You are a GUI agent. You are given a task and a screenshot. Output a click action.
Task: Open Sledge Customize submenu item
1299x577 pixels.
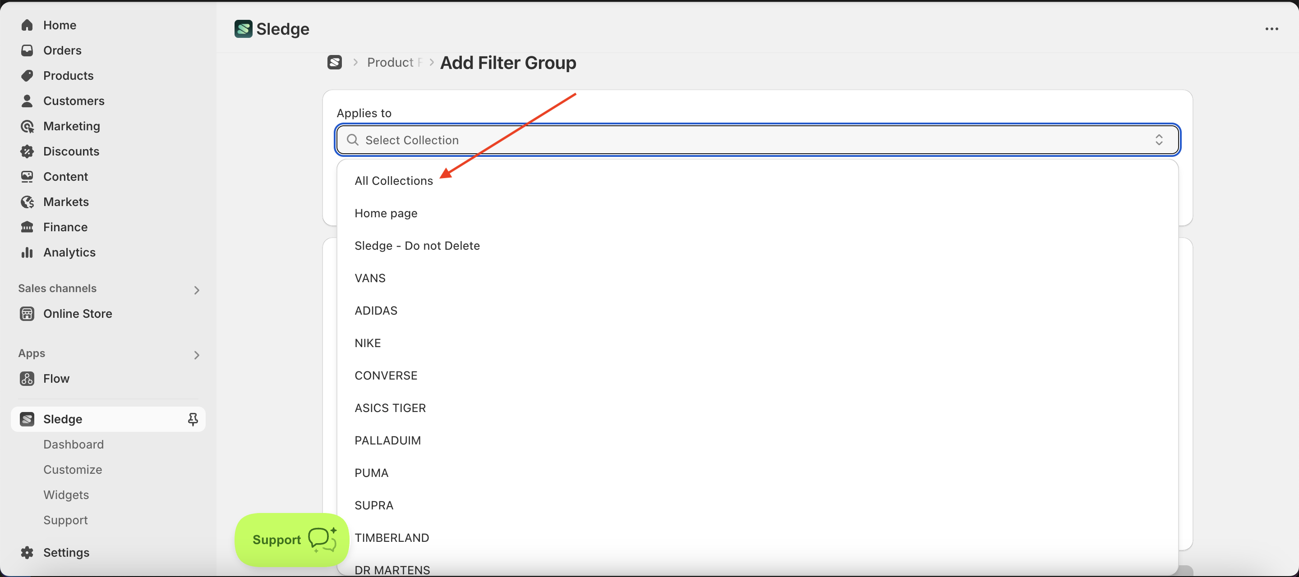(x=73, y=469)
